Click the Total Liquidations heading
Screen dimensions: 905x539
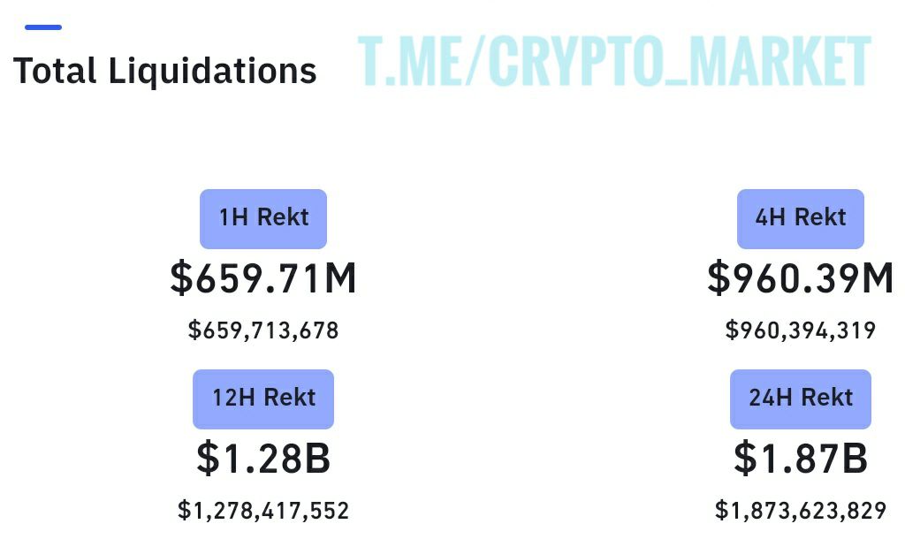pos(165,71)
